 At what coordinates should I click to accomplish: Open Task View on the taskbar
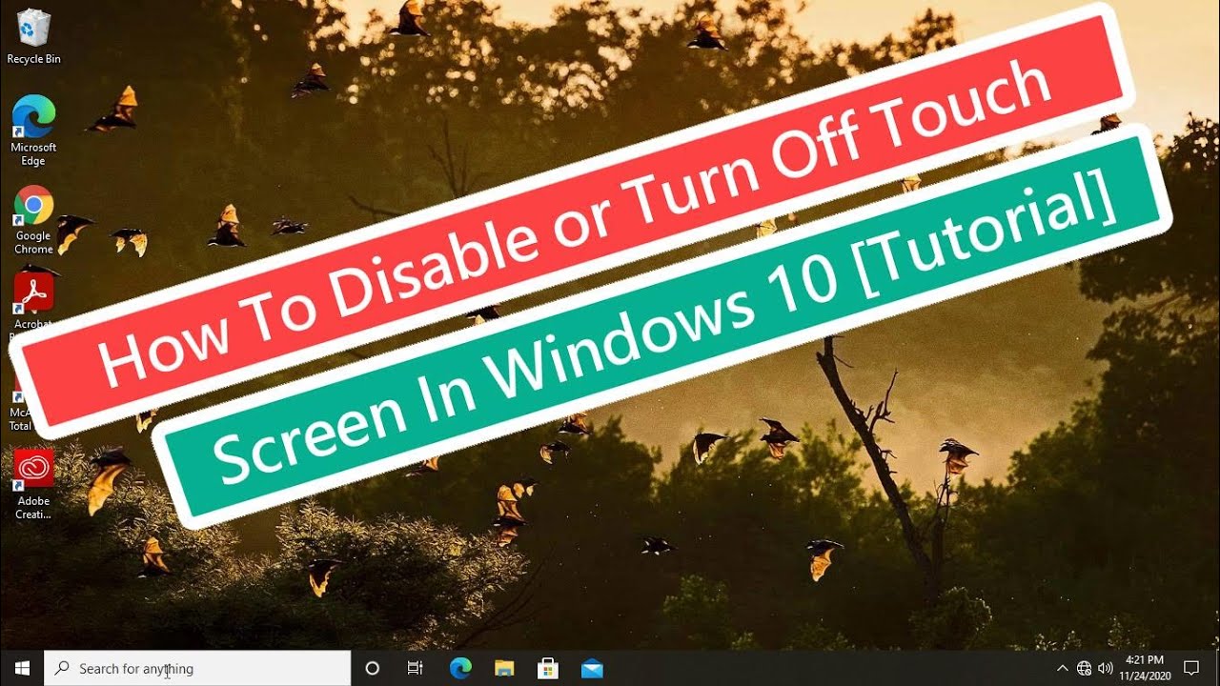point(416,668)
